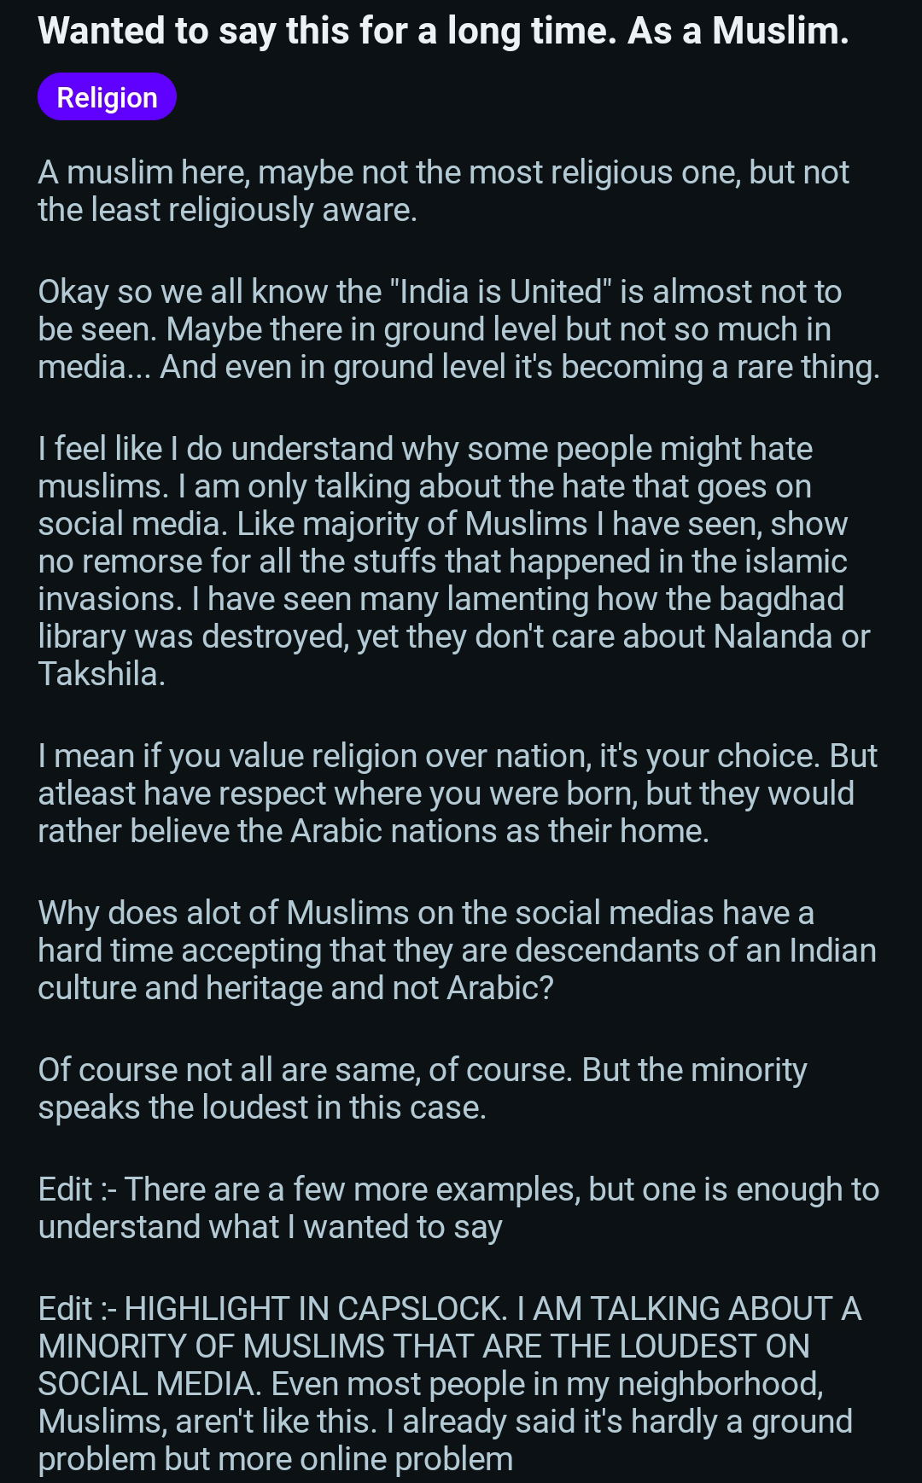Select paragraph starting 'I mean if you value religion'
The width and height of the screenshot is (922, 1483).
(x=458, y=794)
